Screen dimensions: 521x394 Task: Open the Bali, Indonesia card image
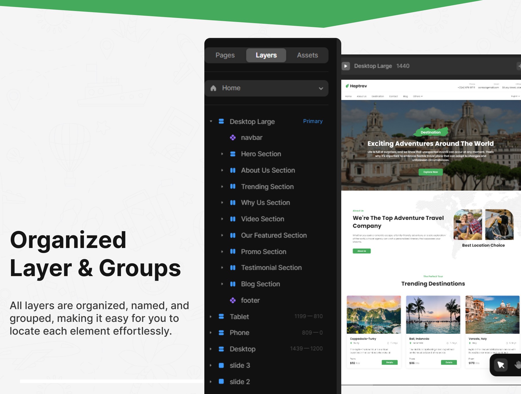click(433, 315)
